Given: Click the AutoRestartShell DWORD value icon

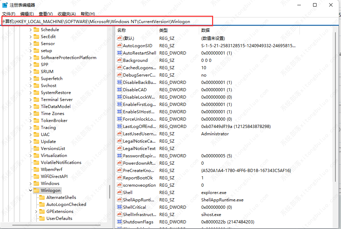Looking at the screenshot, I should tap(119, 53).
